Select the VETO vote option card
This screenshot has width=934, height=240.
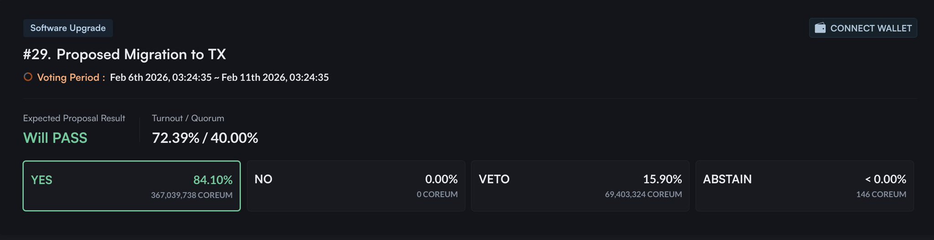point(579,186)
